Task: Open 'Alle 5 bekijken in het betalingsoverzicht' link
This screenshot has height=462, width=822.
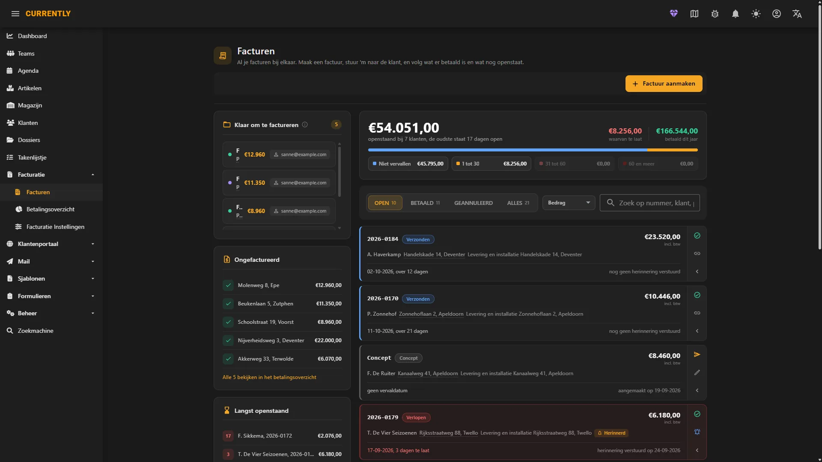Action: point(269,377)
